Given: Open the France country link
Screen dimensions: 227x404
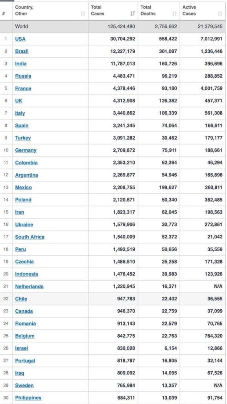Looking at the screenshot, I should coord(23,88).
